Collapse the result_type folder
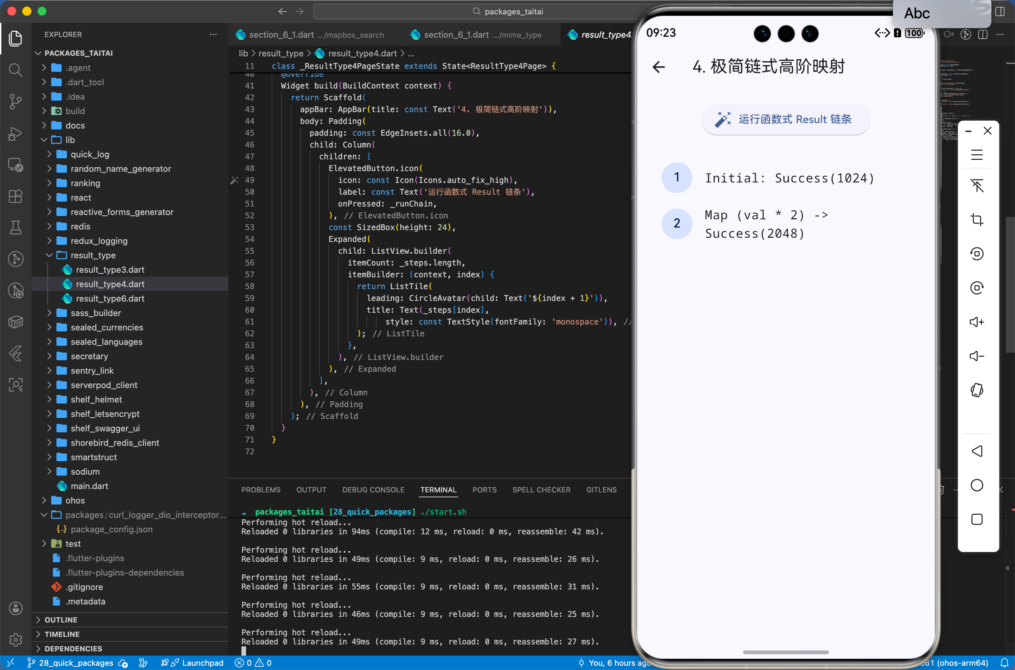The image size is (1015, 670). (93, 255)
